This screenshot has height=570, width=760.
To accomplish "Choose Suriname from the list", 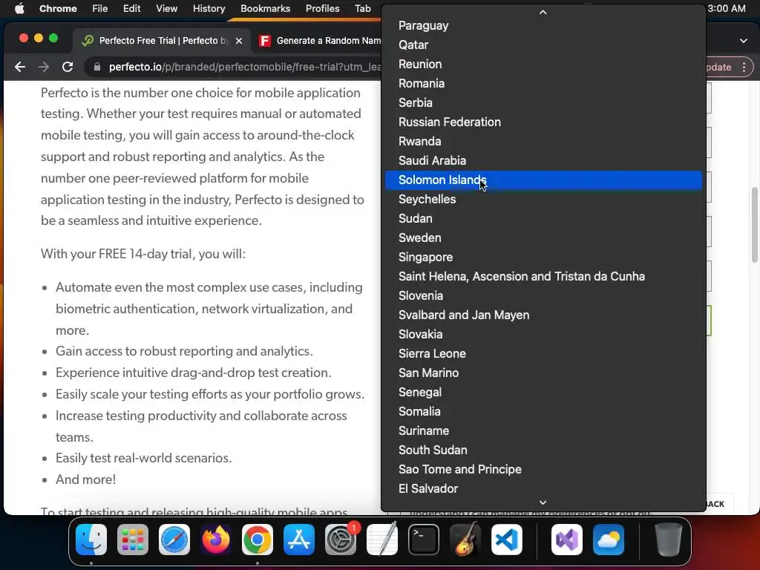I will [543, 431].
